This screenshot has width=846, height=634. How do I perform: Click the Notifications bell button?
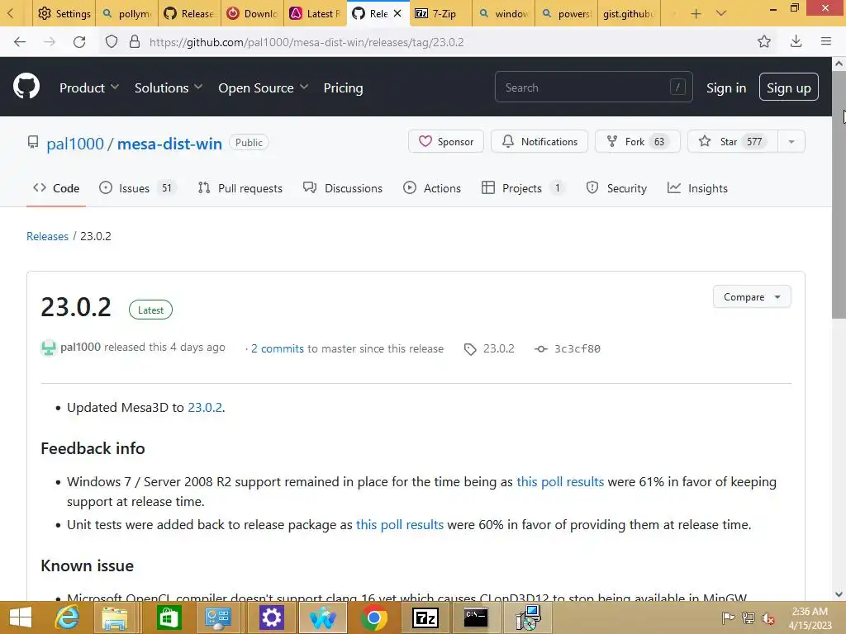[539, 141]
